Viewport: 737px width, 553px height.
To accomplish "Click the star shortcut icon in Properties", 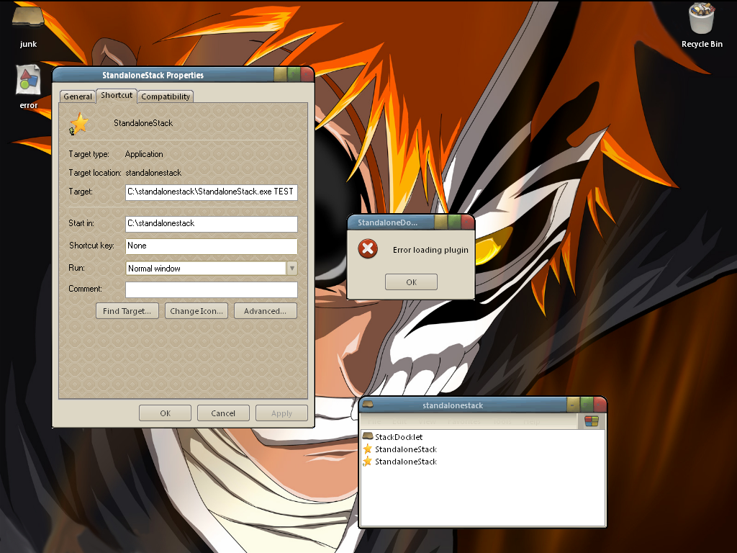I will pos(79,124).
